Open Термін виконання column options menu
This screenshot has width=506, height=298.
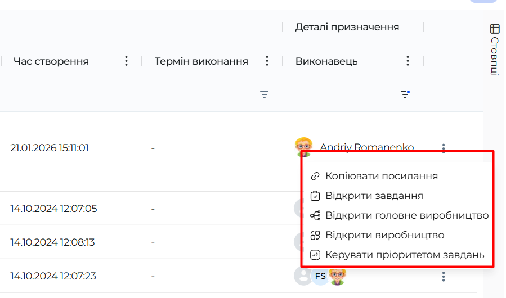coord(267,61)
